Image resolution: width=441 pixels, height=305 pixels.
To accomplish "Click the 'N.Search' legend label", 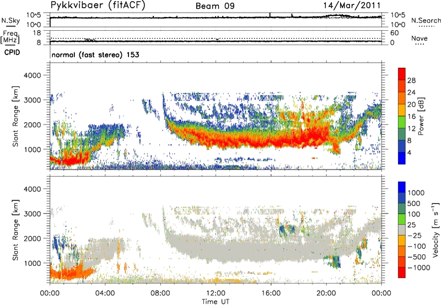I will coord(426,20).
